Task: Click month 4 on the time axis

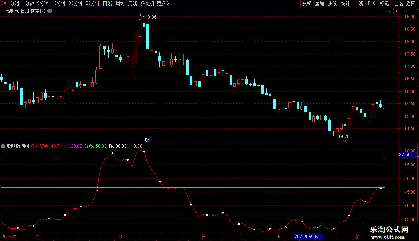Action: point(121,237)
